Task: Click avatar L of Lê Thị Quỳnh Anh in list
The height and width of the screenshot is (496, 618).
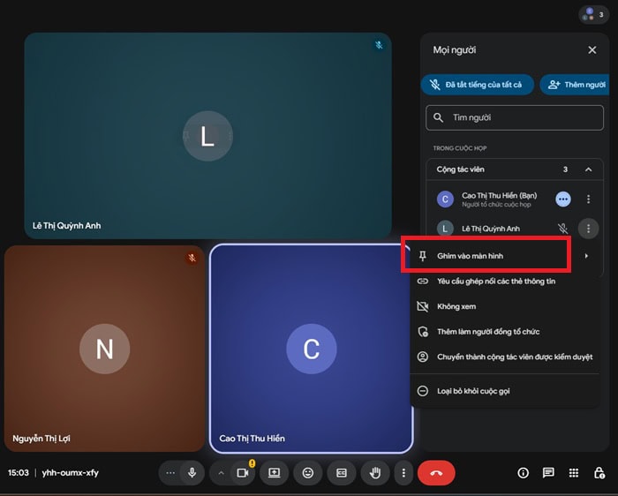Action: [x=445, y=229]
